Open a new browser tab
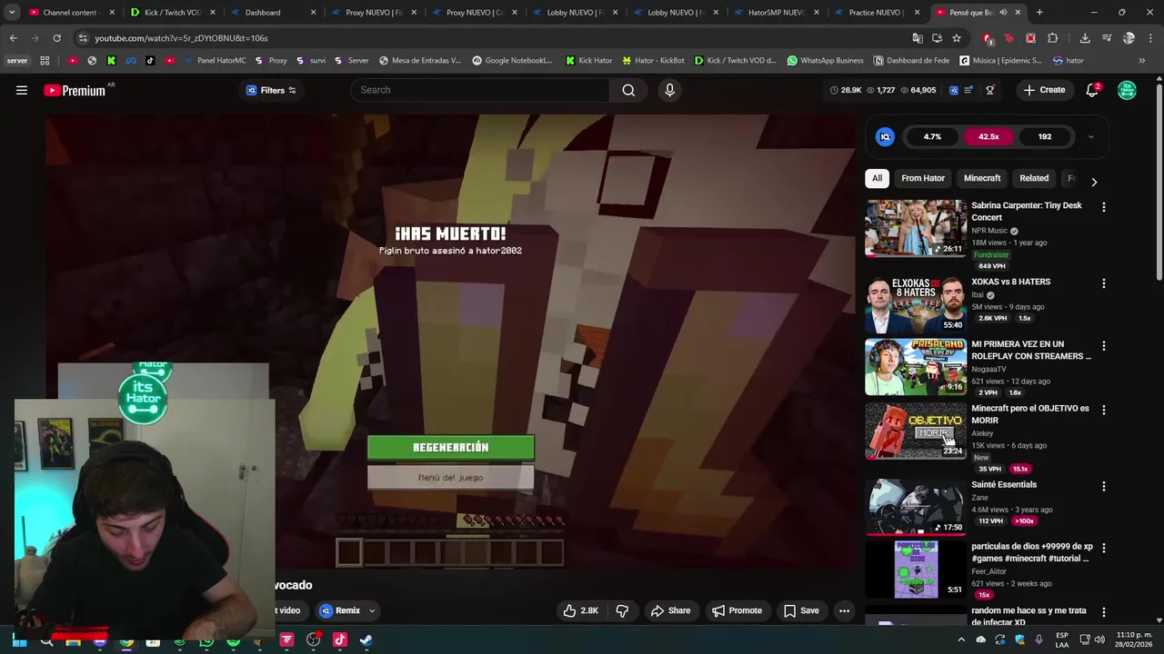This screenshot has width=1164, height=654. (x=1039, y=13)
